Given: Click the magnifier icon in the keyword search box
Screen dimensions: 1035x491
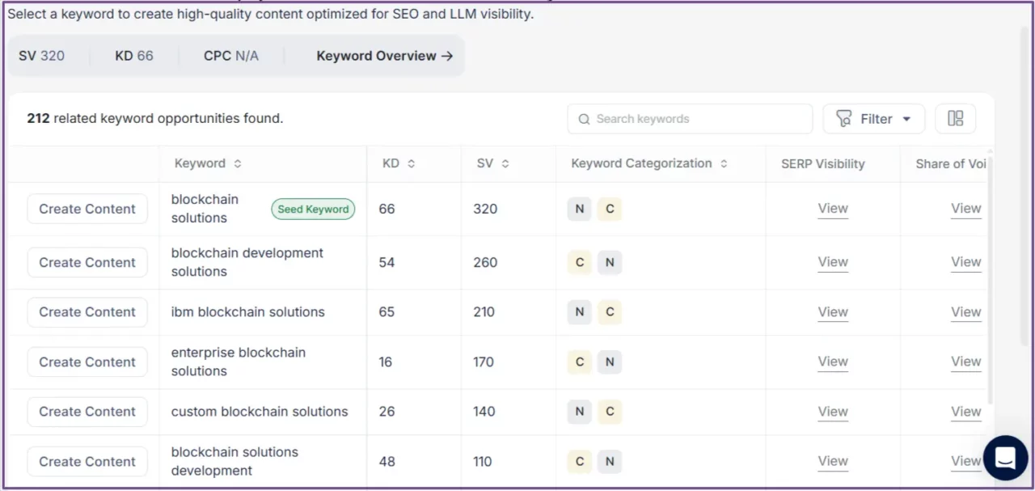Looking at the screenshot, I should pyautogui.click(x=584, y=119).
